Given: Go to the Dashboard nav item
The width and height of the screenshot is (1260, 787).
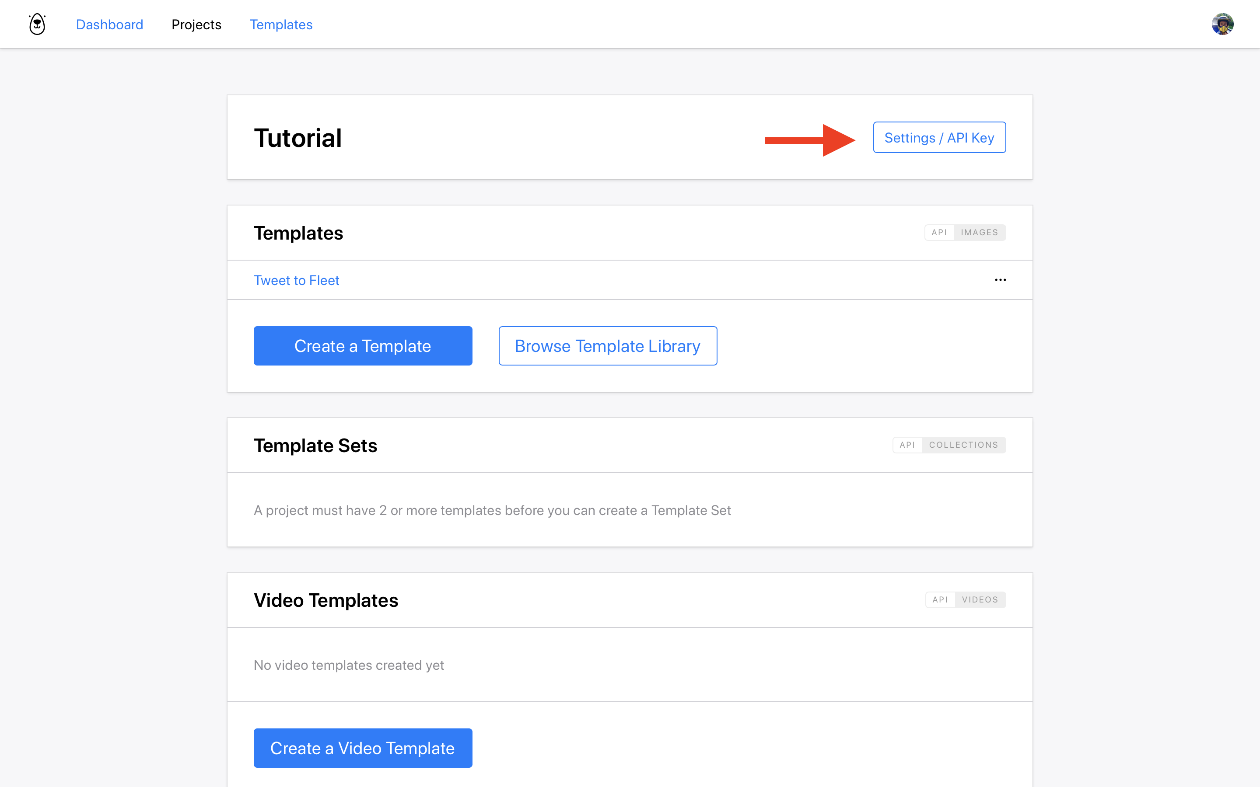Looking at the screenshot, I should click(x=109, y=24).
